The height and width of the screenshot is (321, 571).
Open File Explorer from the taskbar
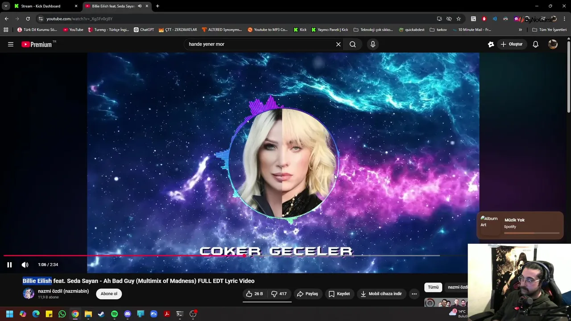coord(88,314)
